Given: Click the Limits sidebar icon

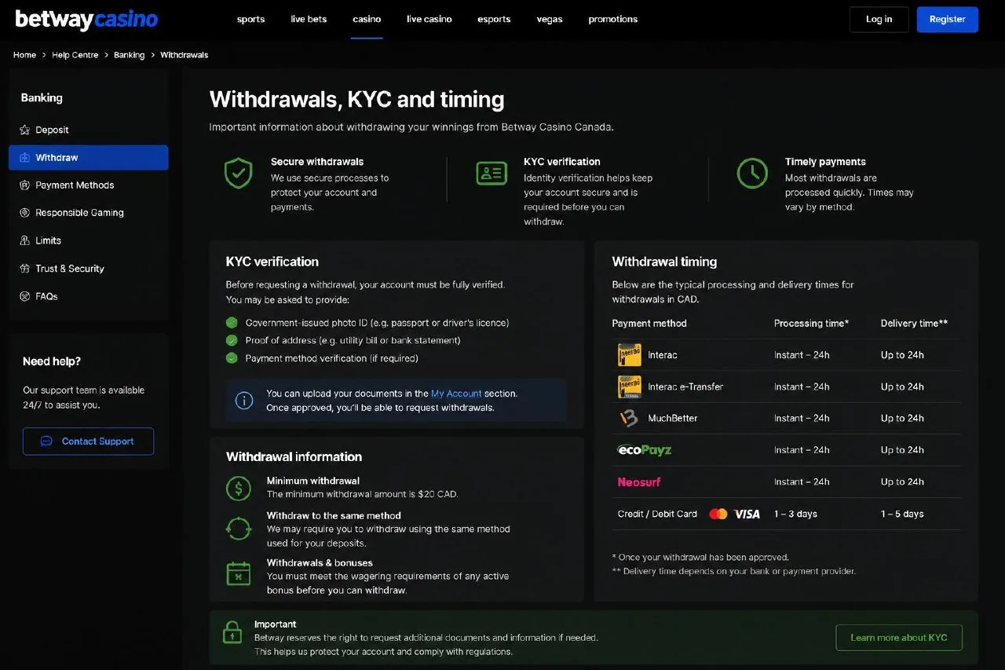Looking at the screenshot, I should (x=25, y=240).
